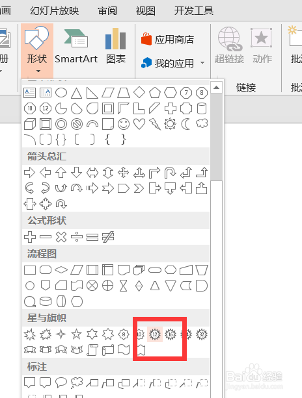Select the left-right arrow shape
Viewport: 302px width, 398px height.
92,173
